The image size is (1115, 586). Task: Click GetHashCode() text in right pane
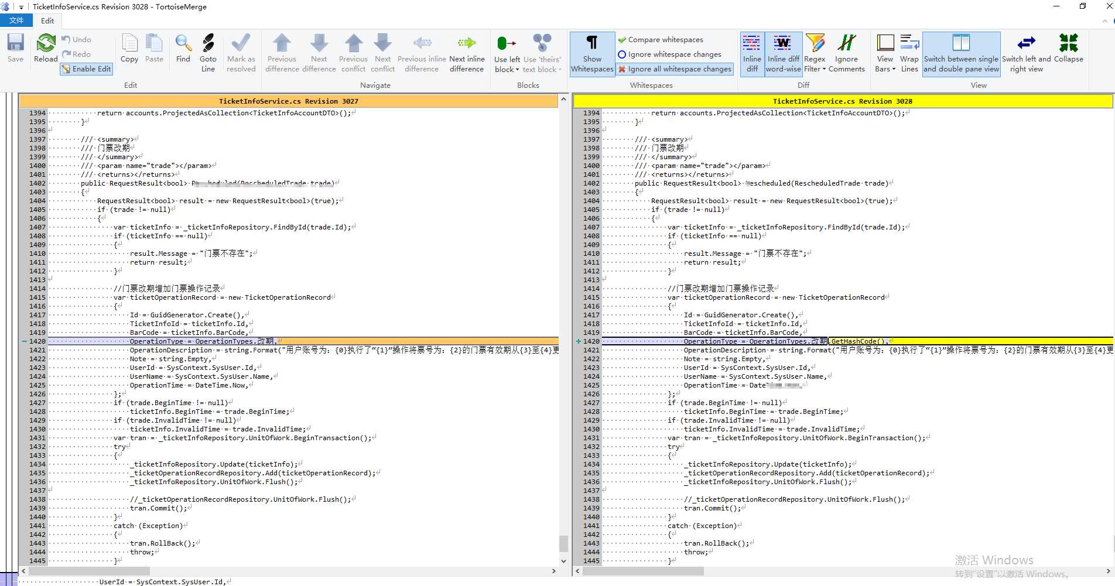coord(859,341)
